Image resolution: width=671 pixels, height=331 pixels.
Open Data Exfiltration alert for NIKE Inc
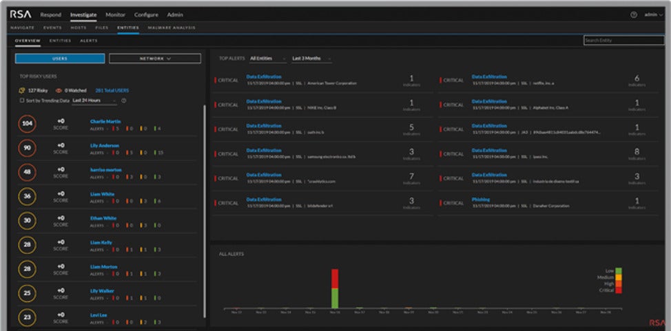264,102
